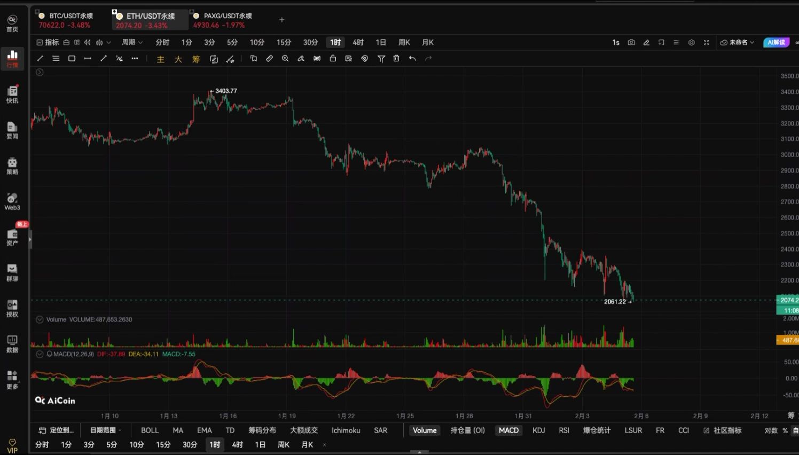Expand the left sidebar handle arrow
The width and height of the screenshot is (799, 455).
point(30,240)
